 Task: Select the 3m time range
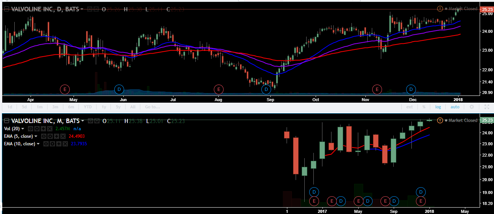coord(55,107)
